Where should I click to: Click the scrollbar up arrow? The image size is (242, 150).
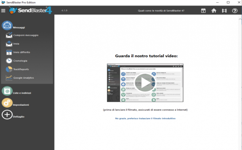[x=240, y=19]
